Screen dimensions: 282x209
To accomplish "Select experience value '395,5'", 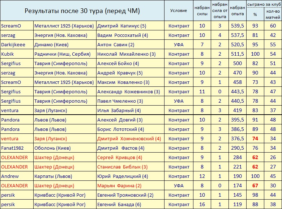I will click(x=238, y=120).
